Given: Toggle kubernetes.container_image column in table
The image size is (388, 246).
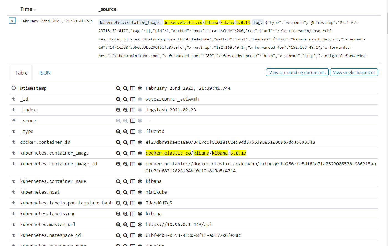Looking at the screenshot, I should 133,153.
